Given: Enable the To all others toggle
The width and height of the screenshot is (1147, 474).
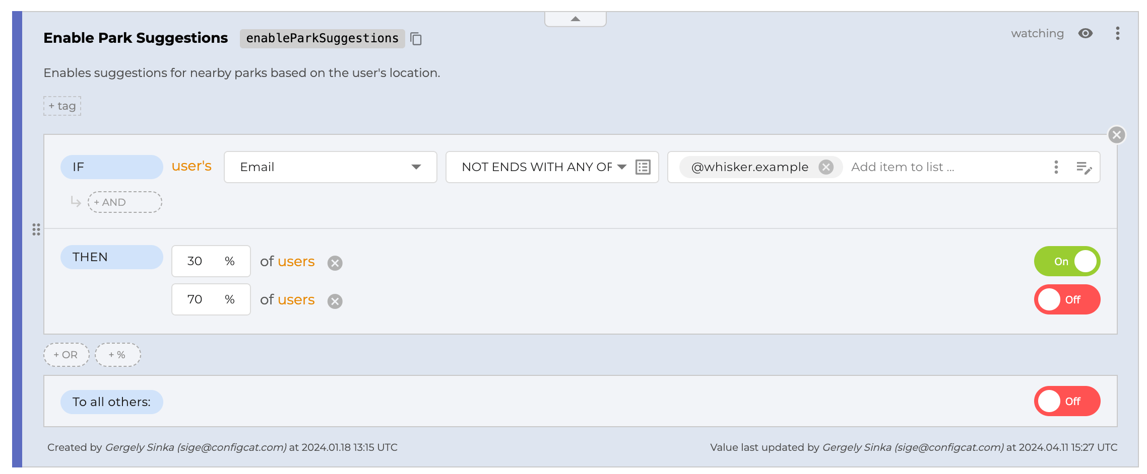Looking at the screenshot, I should pyautogui.click(x=1066, y=401).
